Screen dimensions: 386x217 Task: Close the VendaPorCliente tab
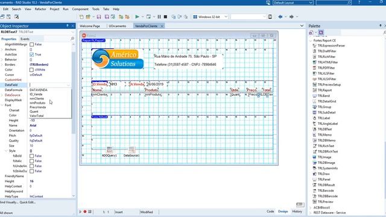[162, 26]
